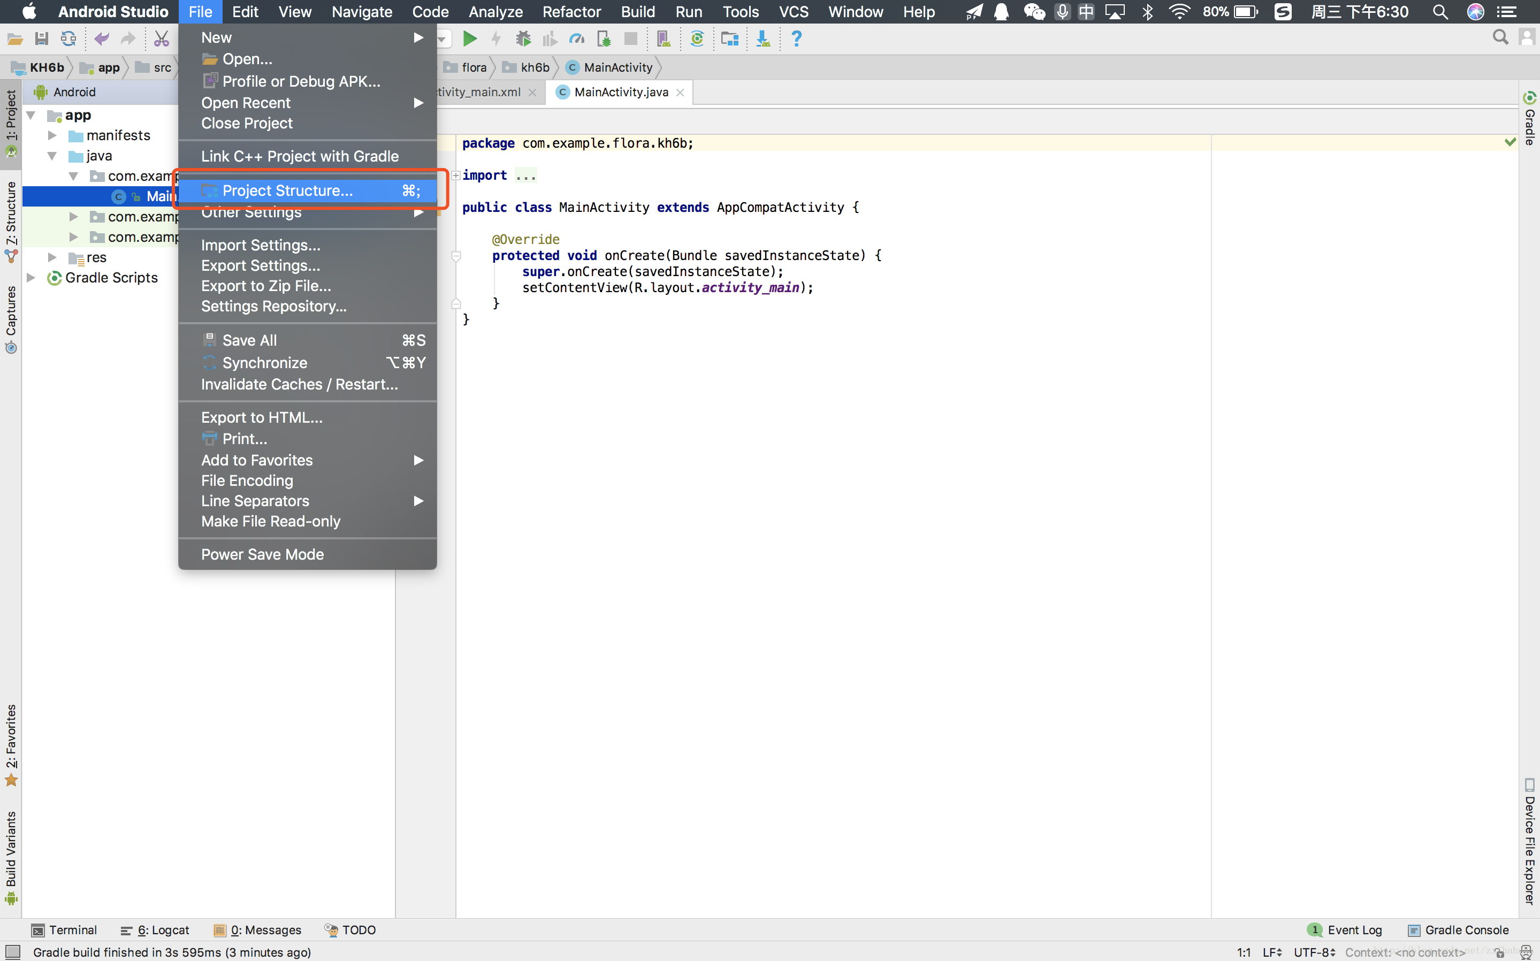Open the Favorites side panel
Image resolution: width=1540 pixels, height=961 pixels.
pyautogui.click(x=11, y=745)
